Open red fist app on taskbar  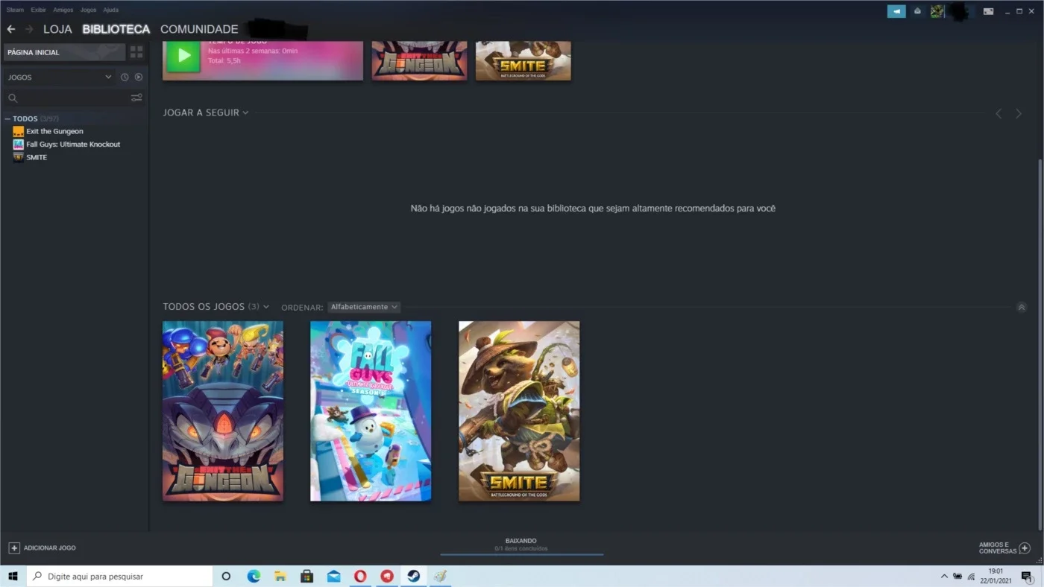point(386,576)
